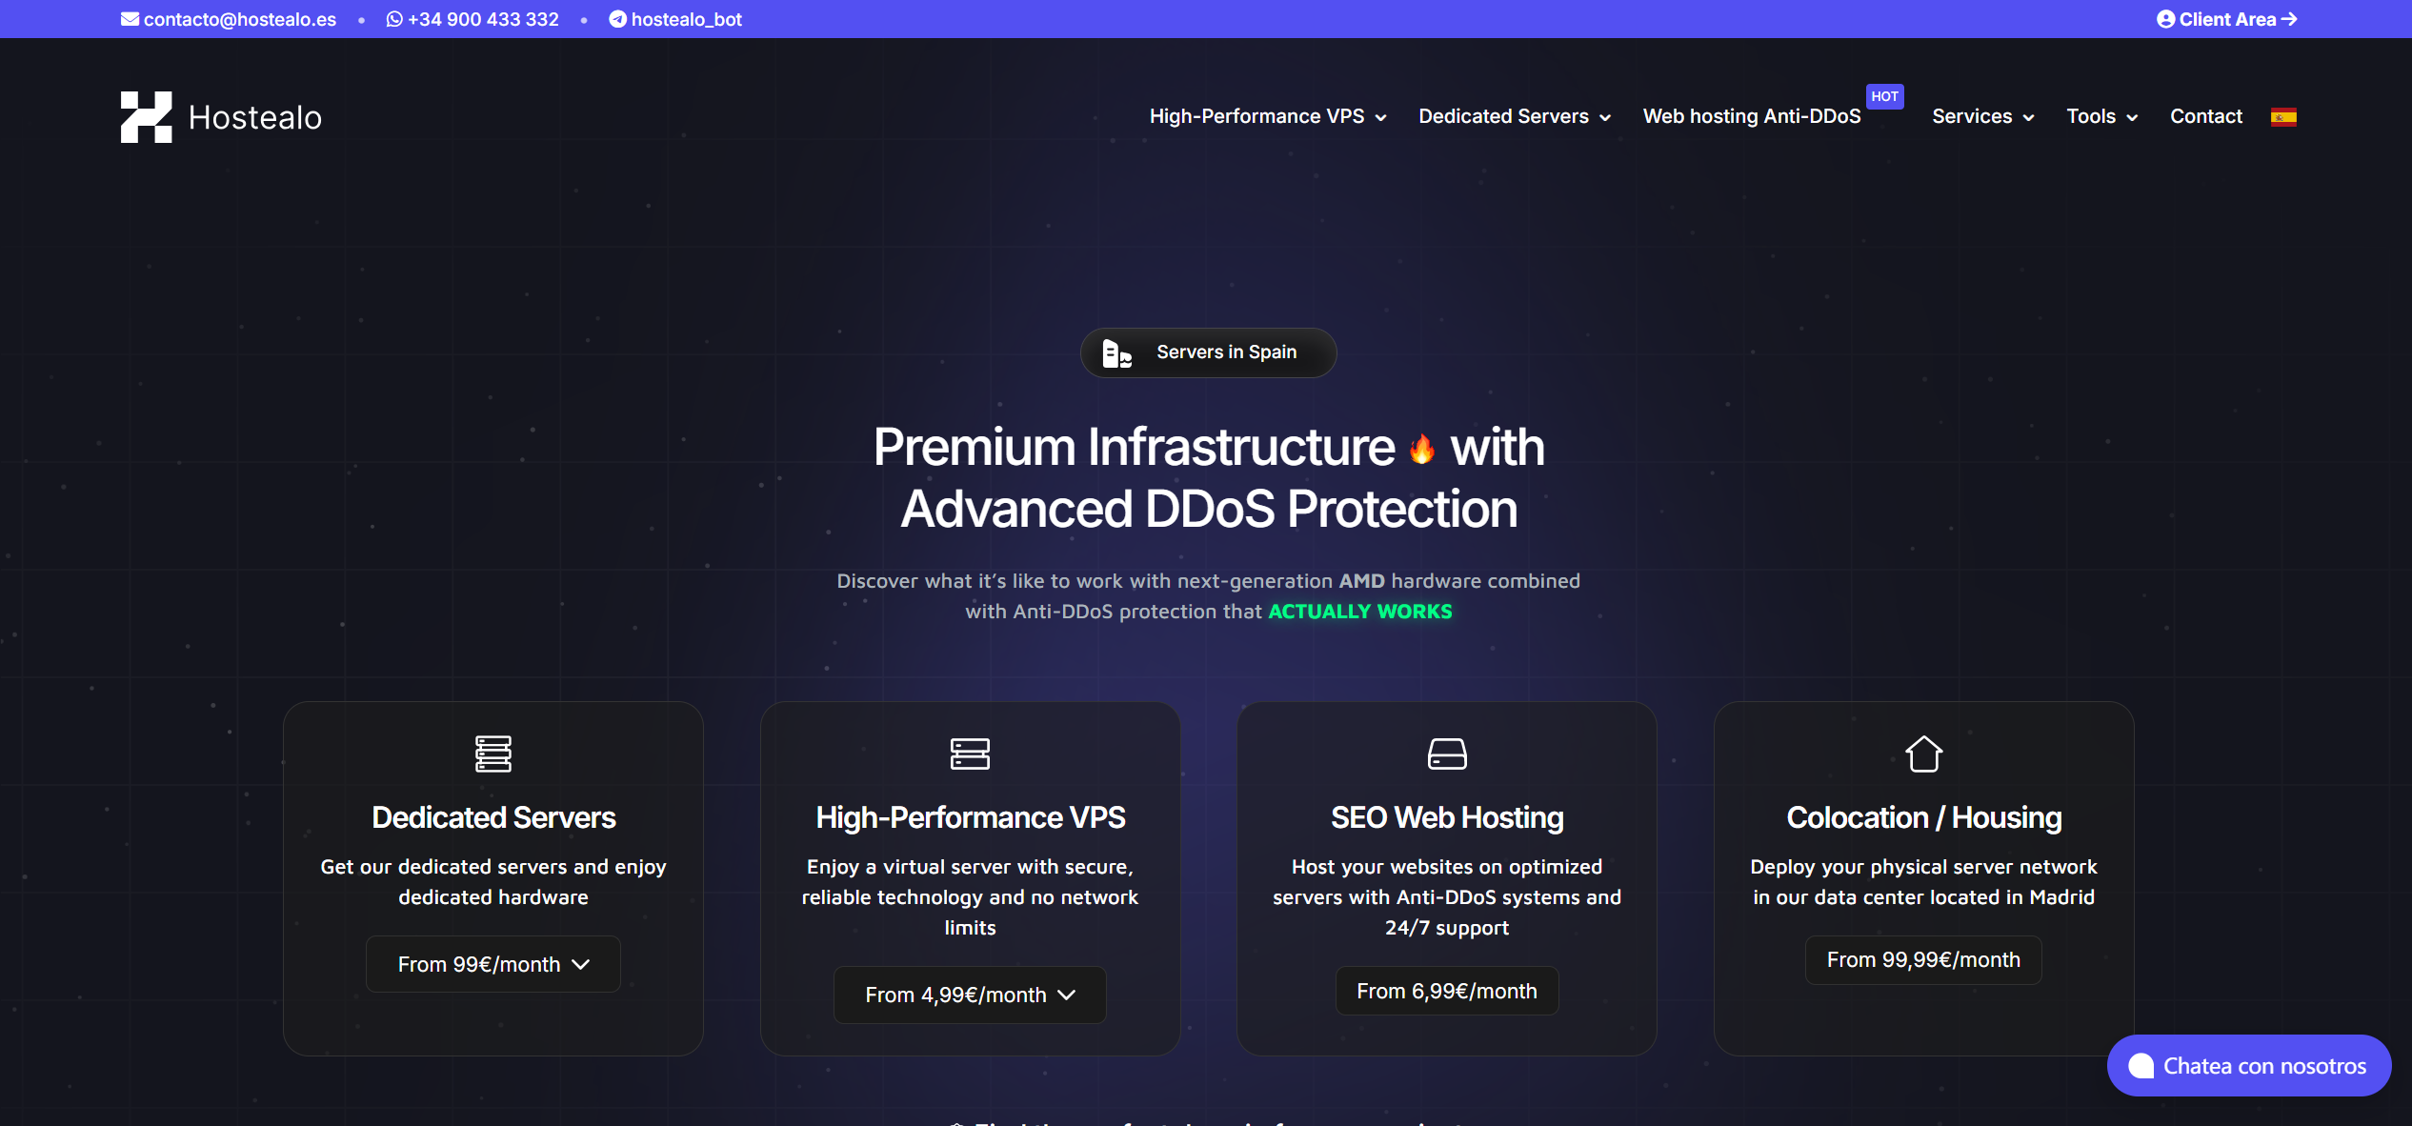The image size is (2412, 1126).
Task: Open Chatea con nosotros chat widget
Action: (2249, 1066)
